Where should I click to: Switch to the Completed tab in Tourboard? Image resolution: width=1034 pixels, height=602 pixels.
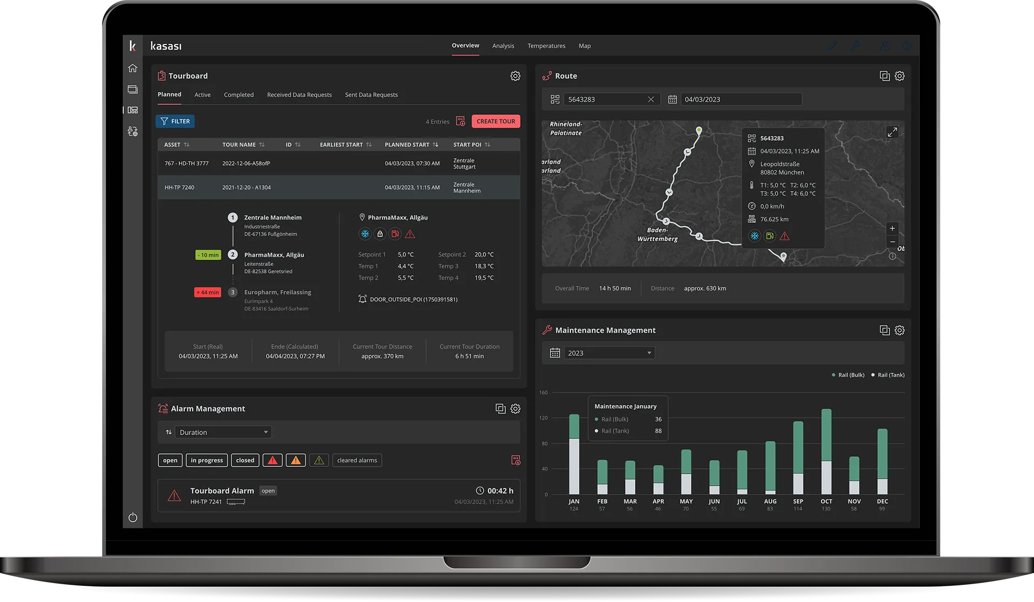239,95
